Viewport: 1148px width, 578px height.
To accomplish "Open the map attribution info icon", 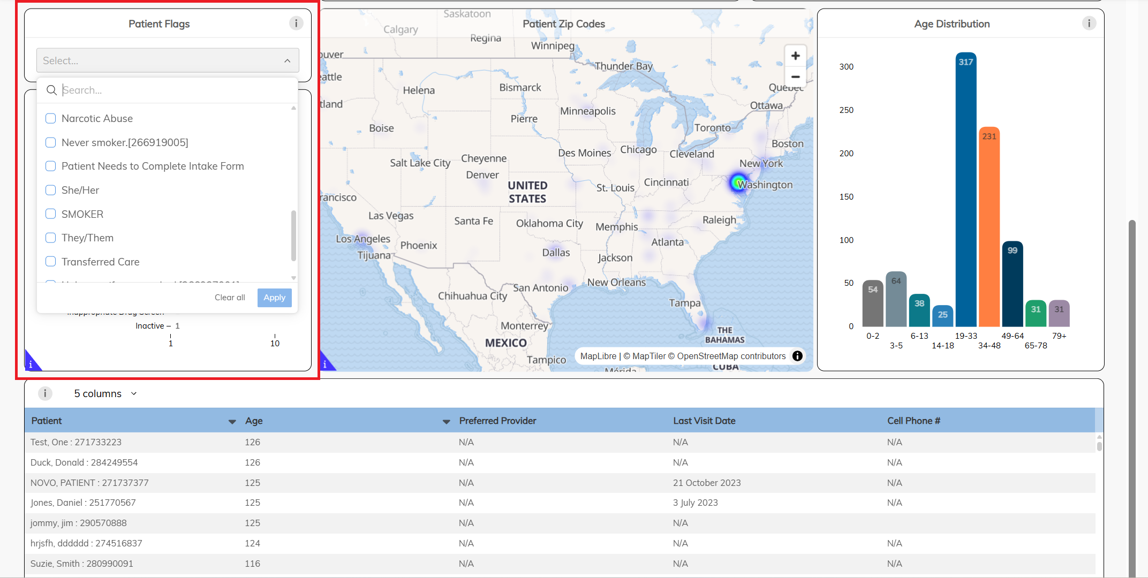I will coord(797,356).
